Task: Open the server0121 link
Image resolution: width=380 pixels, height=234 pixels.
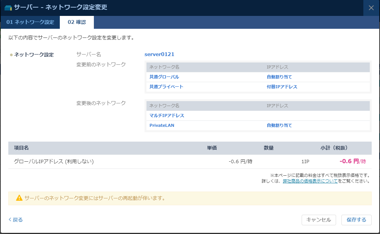Action: click(x=159, y=54)
